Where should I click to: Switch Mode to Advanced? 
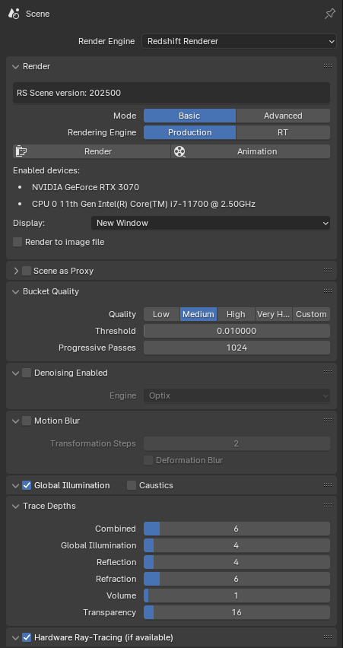click(x=283, y=116)
